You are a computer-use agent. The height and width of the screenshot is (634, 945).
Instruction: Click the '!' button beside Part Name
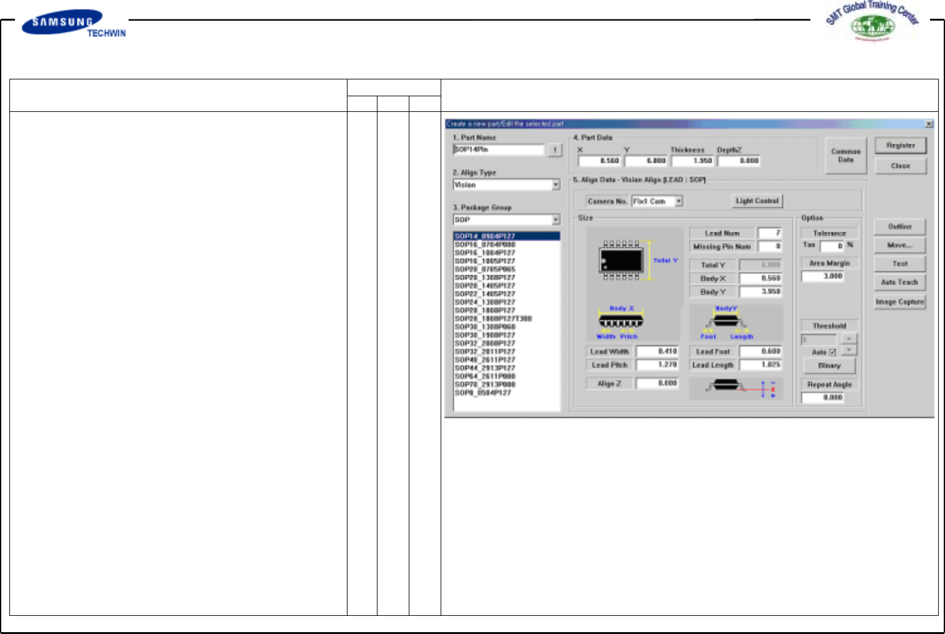coord(554,150)
